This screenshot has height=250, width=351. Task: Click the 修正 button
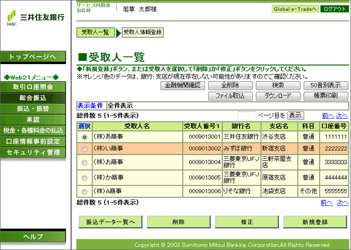247,222
